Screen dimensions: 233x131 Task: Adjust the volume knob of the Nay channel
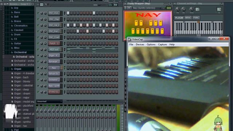pyautogui.click(x=45, y=68)
